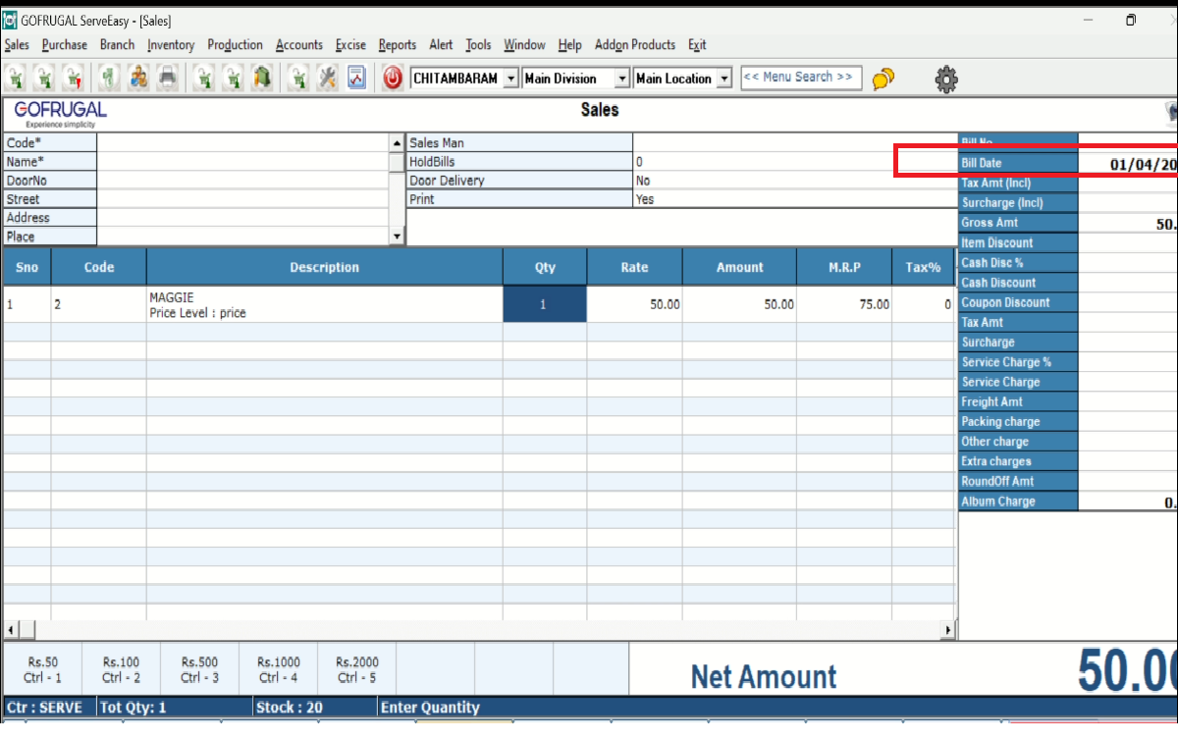Open the Excise menu

(x=350, y=45)
